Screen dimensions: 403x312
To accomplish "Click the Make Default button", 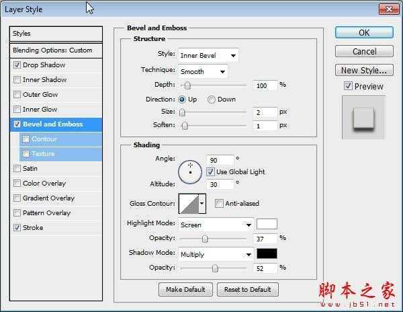I will tap(185, 289).
